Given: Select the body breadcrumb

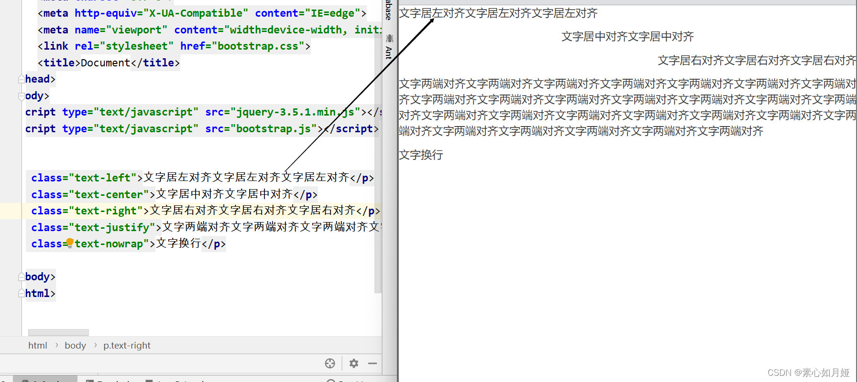Looking at the screenshot, I should (75, 345).
